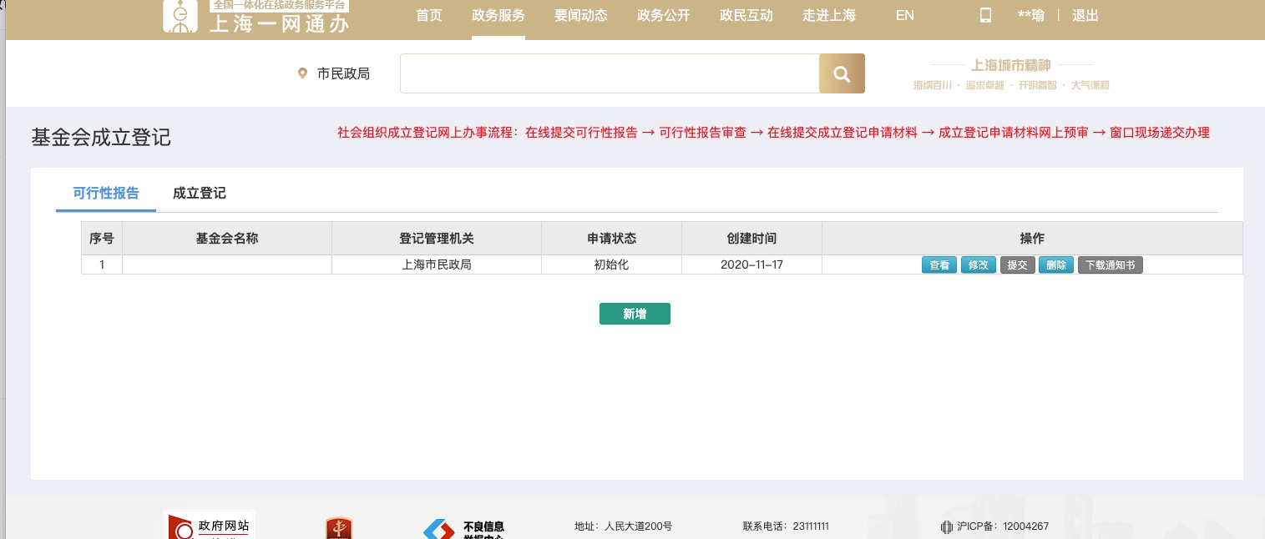Click 修改 button in row 1

point(979,264)
